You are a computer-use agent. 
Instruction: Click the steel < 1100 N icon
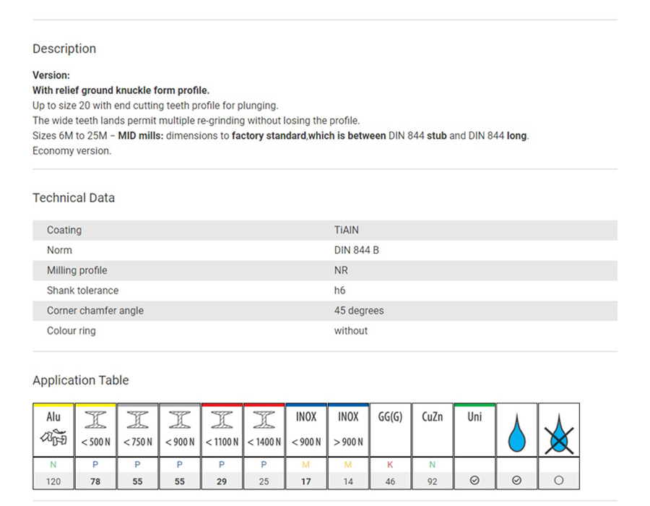click(x=222, y=430)
